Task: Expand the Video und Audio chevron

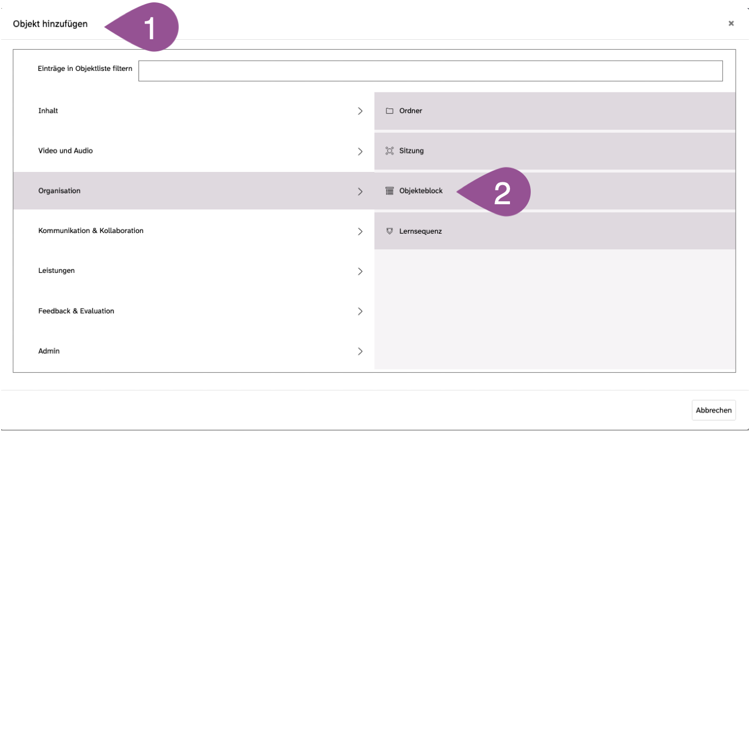Action: (360, 151)
